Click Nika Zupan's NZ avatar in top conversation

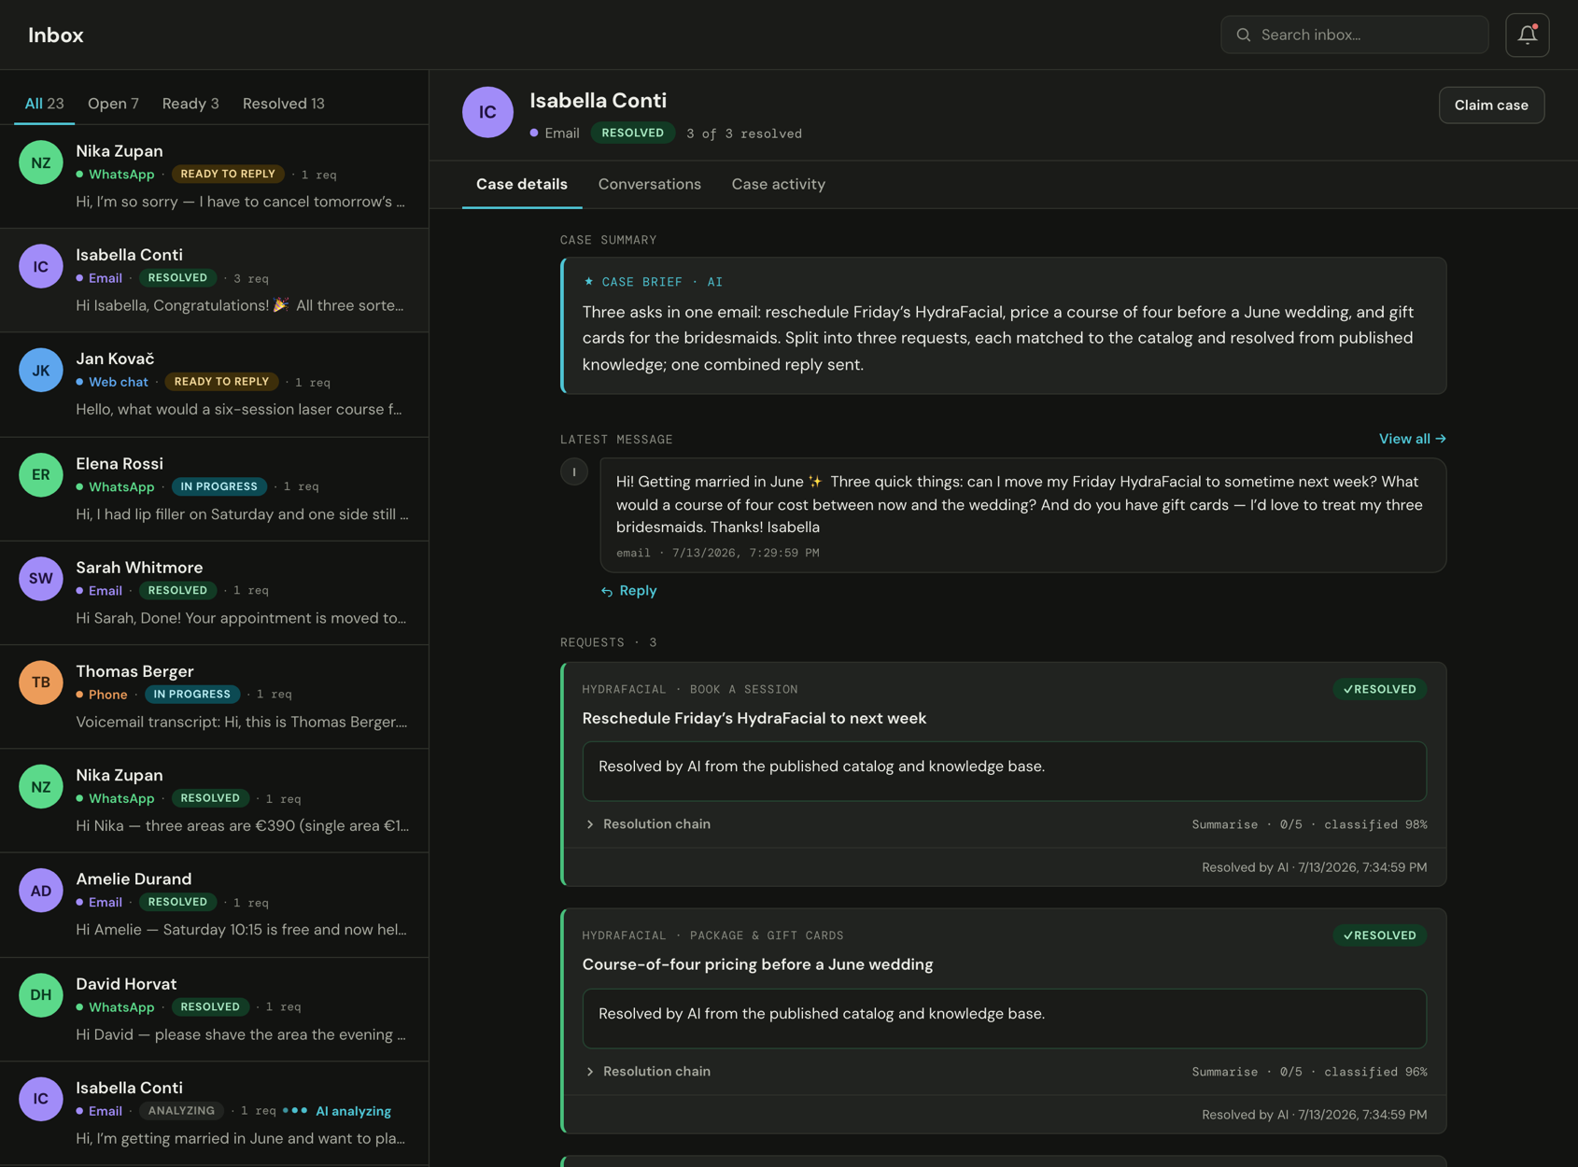[x=40, y=162]
